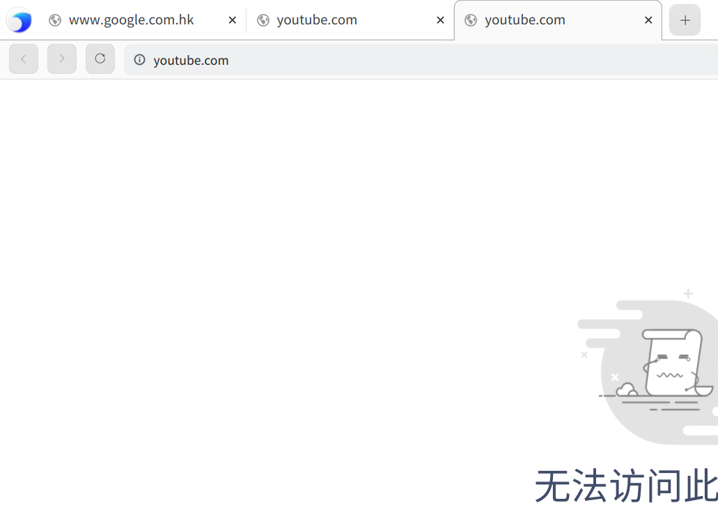
Task: Click globe favicon on google.com.hk tab
Action: [55, 20]
